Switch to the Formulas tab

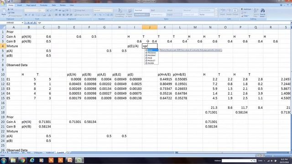[x=44, y=5]
